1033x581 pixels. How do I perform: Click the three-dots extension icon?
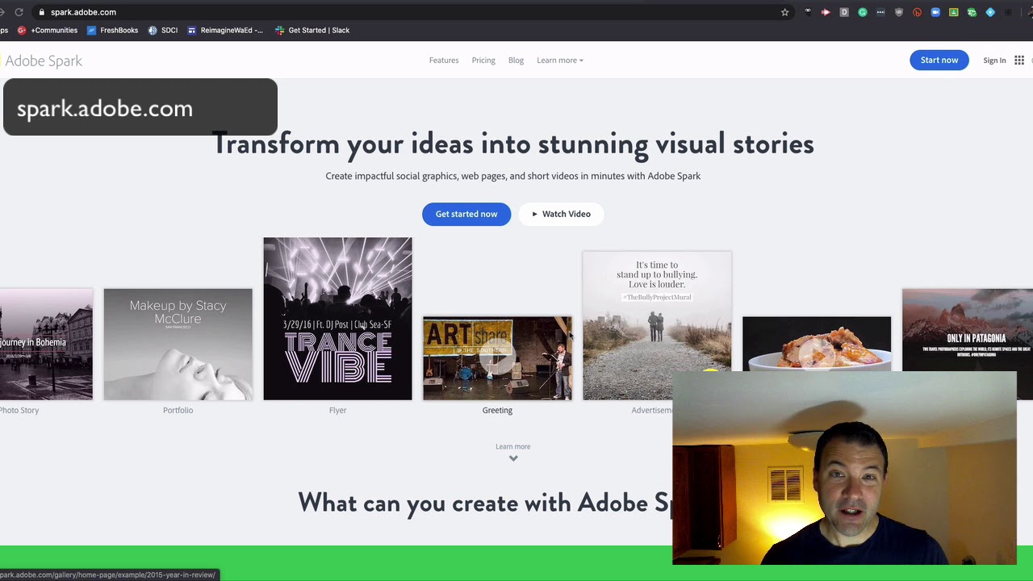(x=880, y=12)
